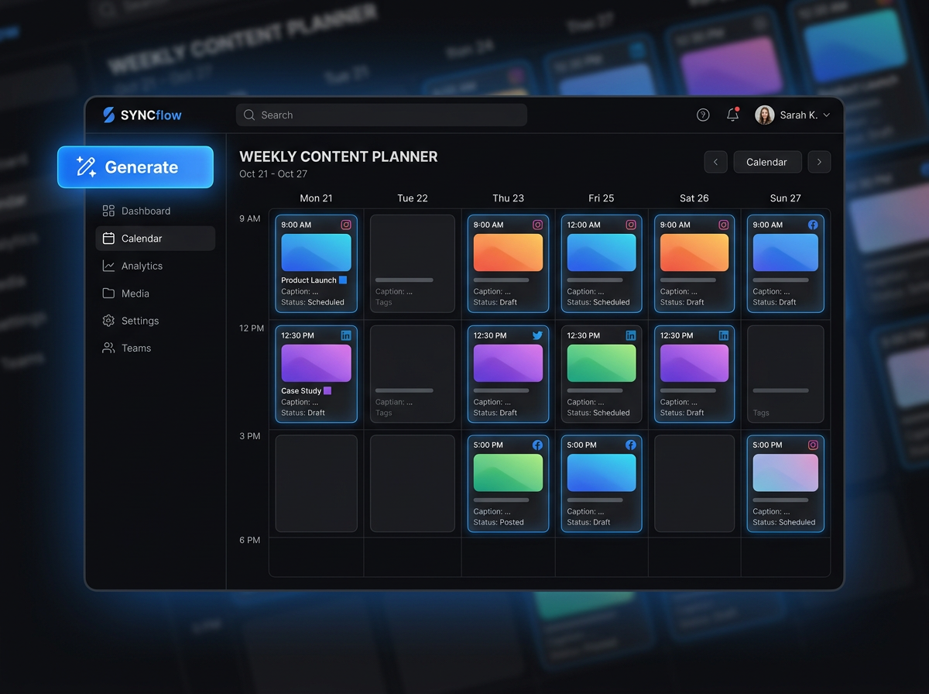The height and width of the screenshot is (694, 929).
Task: Select the Tue 22 column header
Action: [412, 198]
